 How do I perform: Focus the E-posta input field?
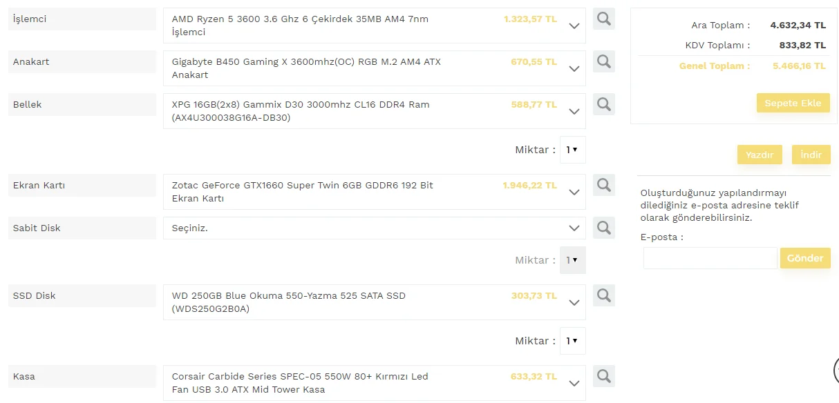(710, 258)
